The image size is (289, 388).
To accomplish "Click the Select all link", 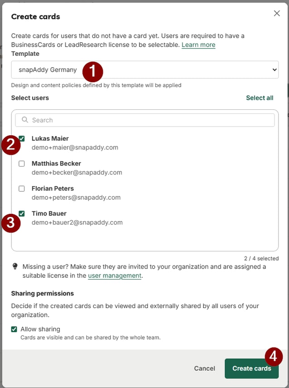I will pos(260,98).
